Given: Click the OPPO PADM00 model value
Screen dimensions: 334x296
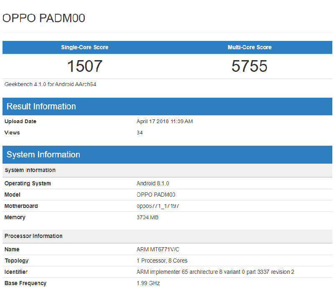Looking at the screenshot, I should point(156,195).
